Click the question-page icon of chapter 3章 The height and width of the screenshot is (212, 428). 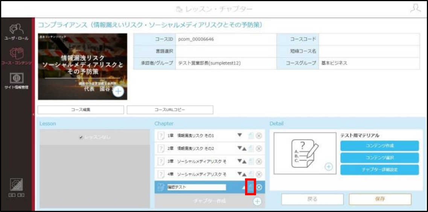pos(161,162)
